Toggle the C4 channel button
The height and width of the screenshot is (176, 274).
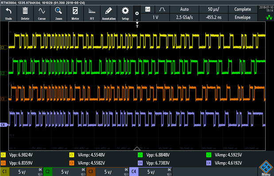pos(134,172)
